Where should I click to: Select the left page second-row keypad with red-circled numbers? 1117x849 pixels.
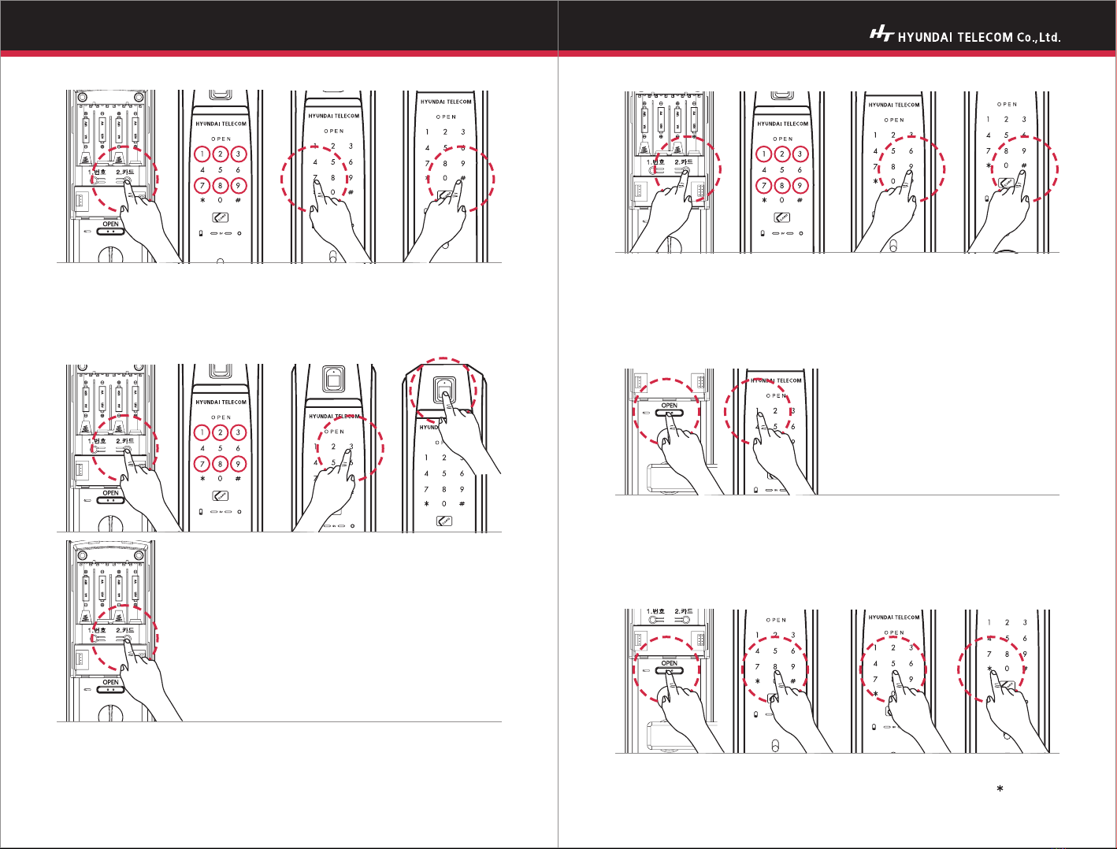click(221, 448)
